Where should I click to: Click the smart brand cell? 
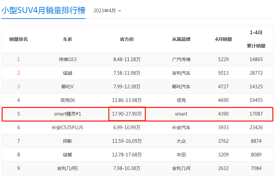(181, 114)
